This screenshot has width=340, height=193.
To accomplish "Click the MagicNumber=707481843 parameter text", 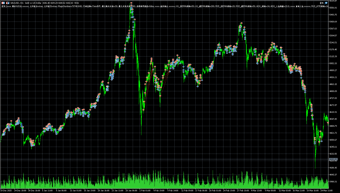I will [69, 6].
